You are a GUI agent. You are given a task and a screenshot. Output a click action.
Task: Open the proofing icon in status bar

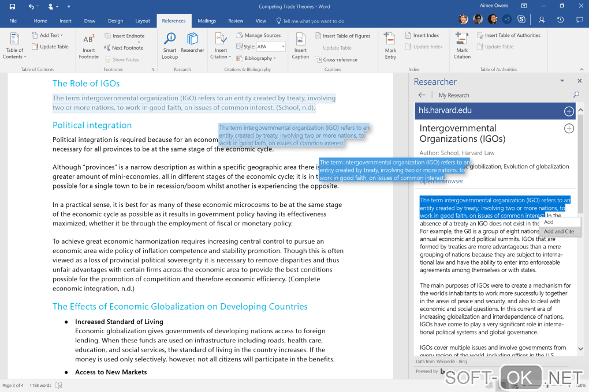[x=58, y=385]
